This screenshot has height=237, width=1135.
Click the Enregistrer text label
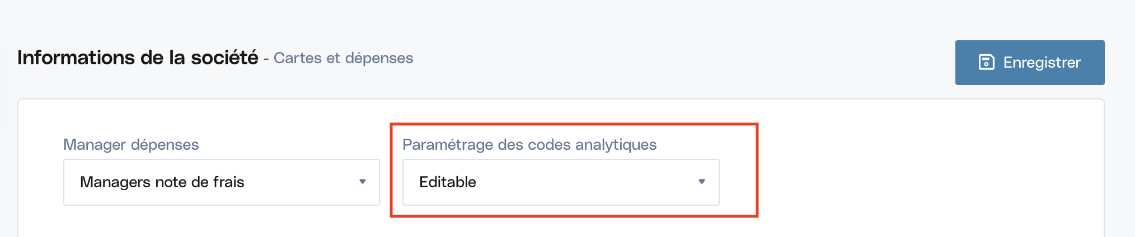click(x=1042, y=63)
